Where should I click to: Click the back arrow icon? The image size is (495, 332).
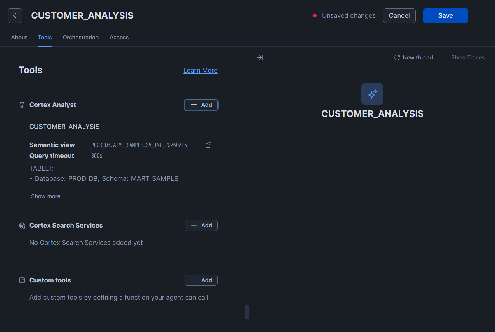click(x=15, y=16)
